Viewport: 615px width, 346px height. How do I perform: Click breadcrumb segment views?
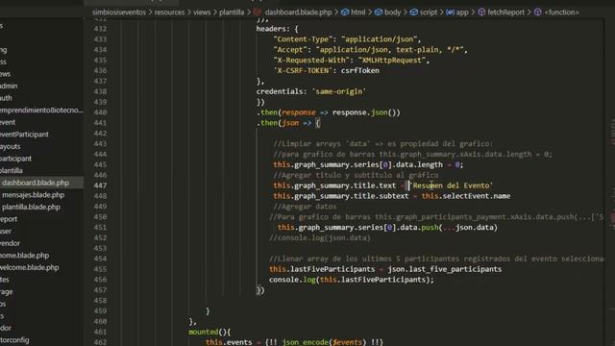(202, 12)
